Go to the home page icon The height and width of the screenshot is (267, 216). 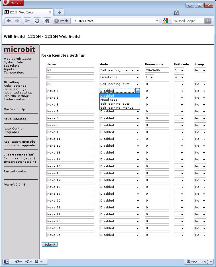pyautogui.click(x=47, y=21)
